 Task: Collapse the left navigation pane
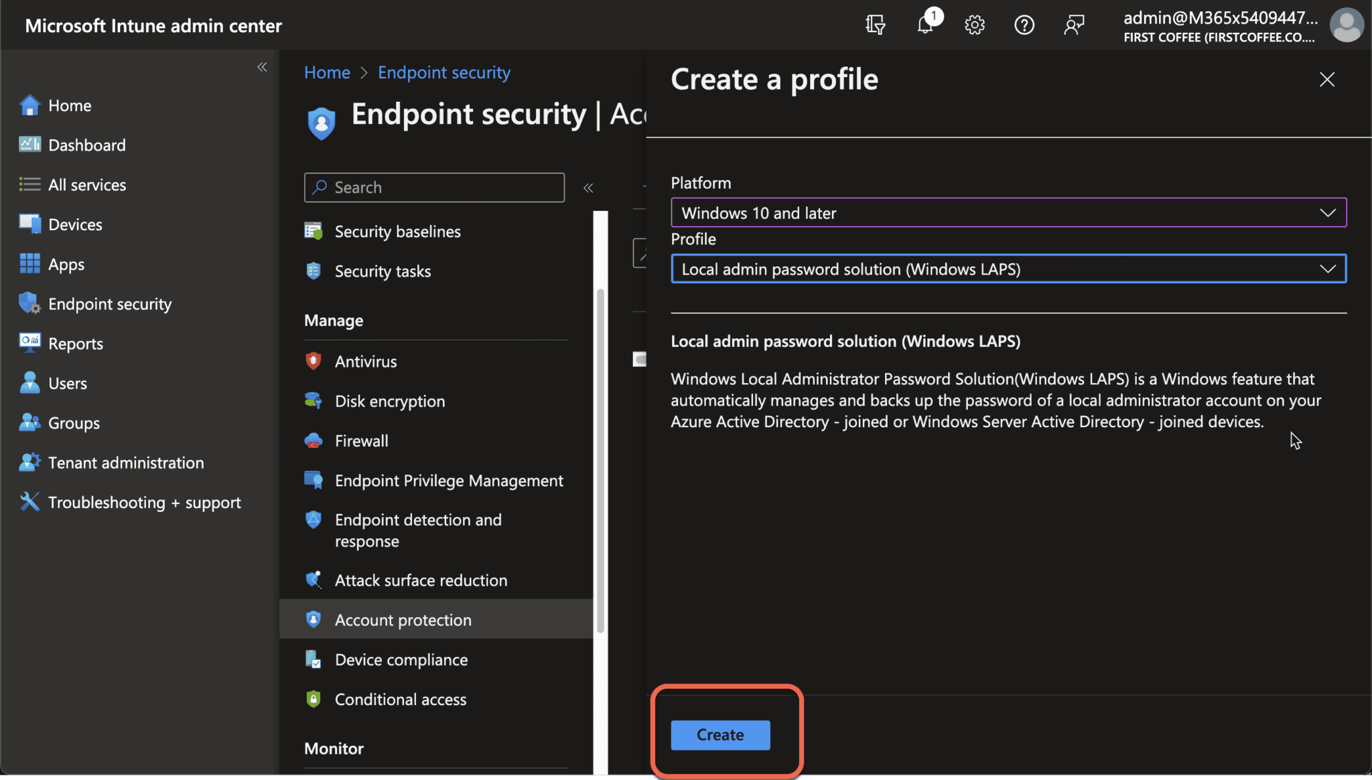pos(262,66)
